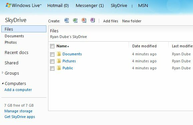The image size is (193, 125).
Task: Click the "Ryan Dube's SkyDrive" breadcrumb text
Action: 68,37
